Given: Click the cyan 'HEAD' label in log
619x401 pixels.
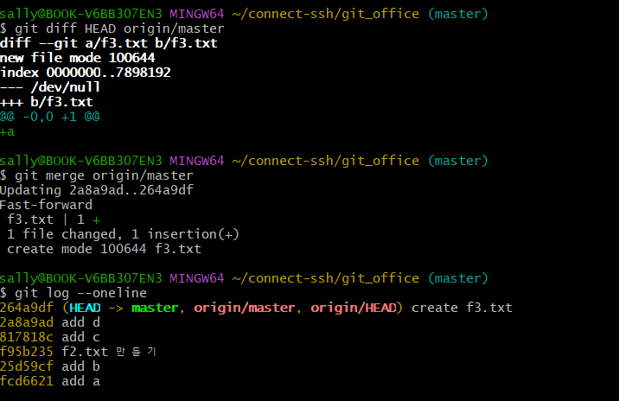Looking at the screenshot, I should point(85,308).
